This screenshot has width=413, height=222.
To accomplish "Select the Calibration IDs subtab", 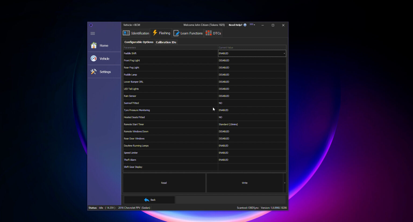I will 166,42.
